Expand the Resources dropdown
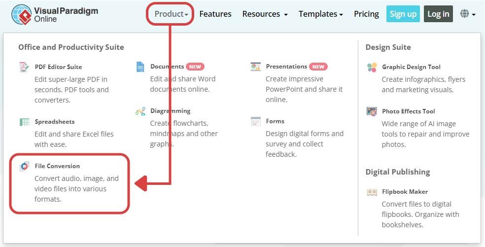The width and height of the screenshot is (485, 247). [265, 14]
